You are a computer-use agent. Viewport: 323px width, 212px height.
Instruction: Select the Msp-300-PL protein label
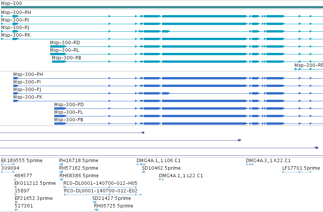(68, 112)
